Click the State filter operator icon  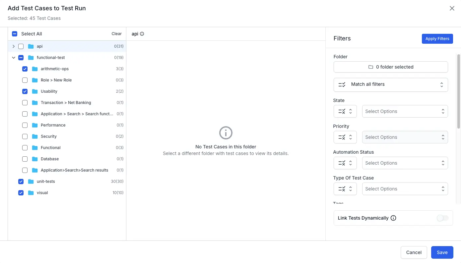[x=345, y=111]
